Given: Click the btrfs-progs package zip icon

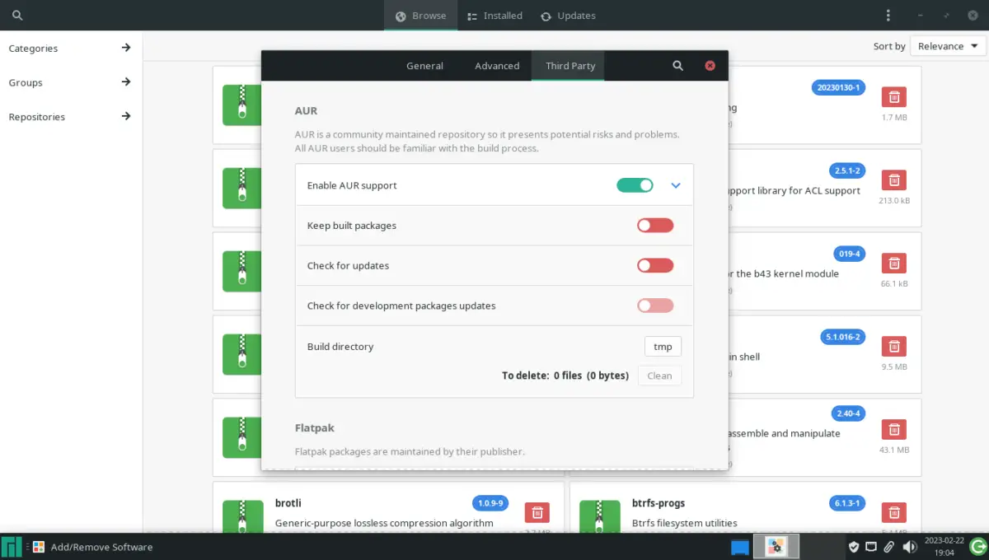Looking at the screenshot, I should pyautogui.click(x=599, y=516).
